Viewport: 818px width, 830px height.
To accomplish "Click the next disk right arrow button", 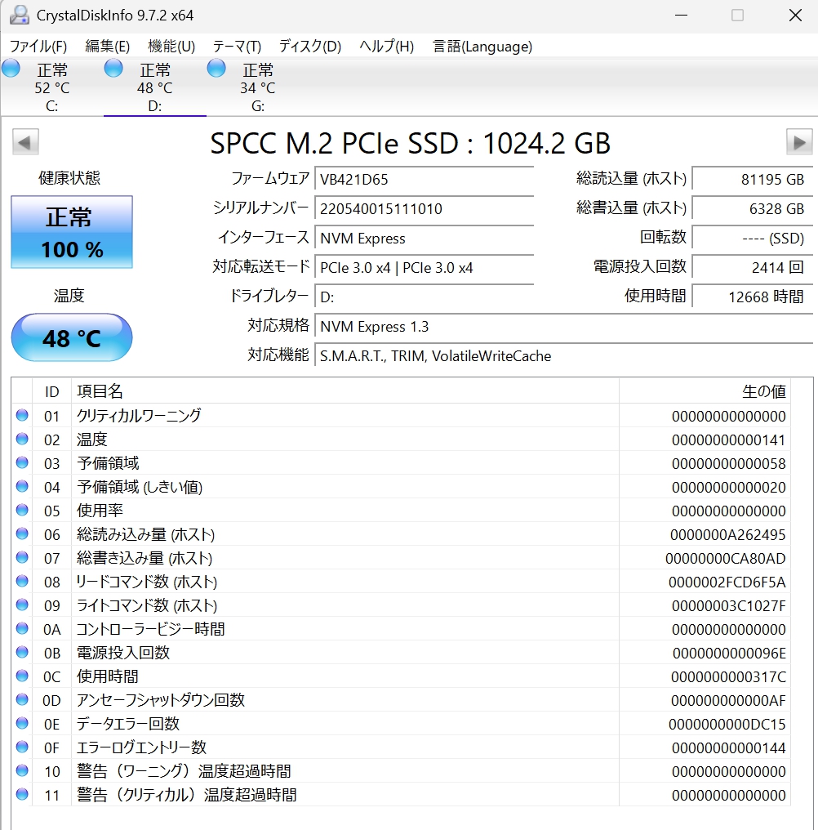I will pos(798,142).
